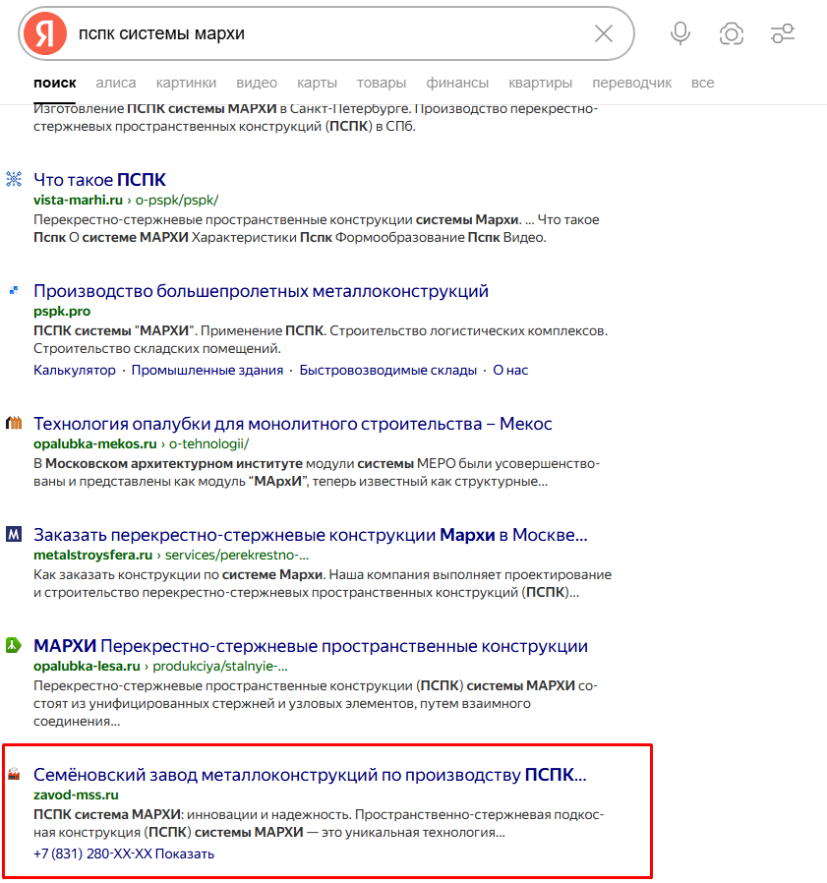Click the vista-marhi.ru favicon
Viewport: 827px width, 883px height.
point(14,179)
